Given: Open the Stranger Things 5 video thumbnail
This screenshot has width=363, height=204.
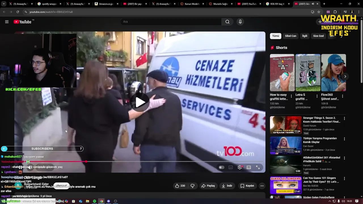Looking at the screenshot, I should click(x=286, y=125).
